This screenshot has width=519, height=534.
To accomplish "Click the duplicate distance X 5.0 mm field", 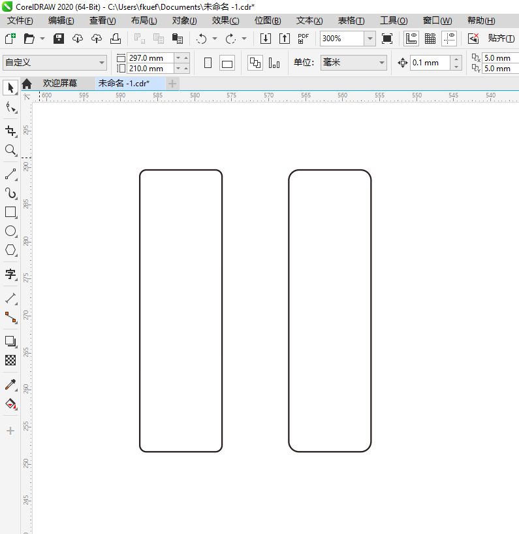I will [500, 58].
